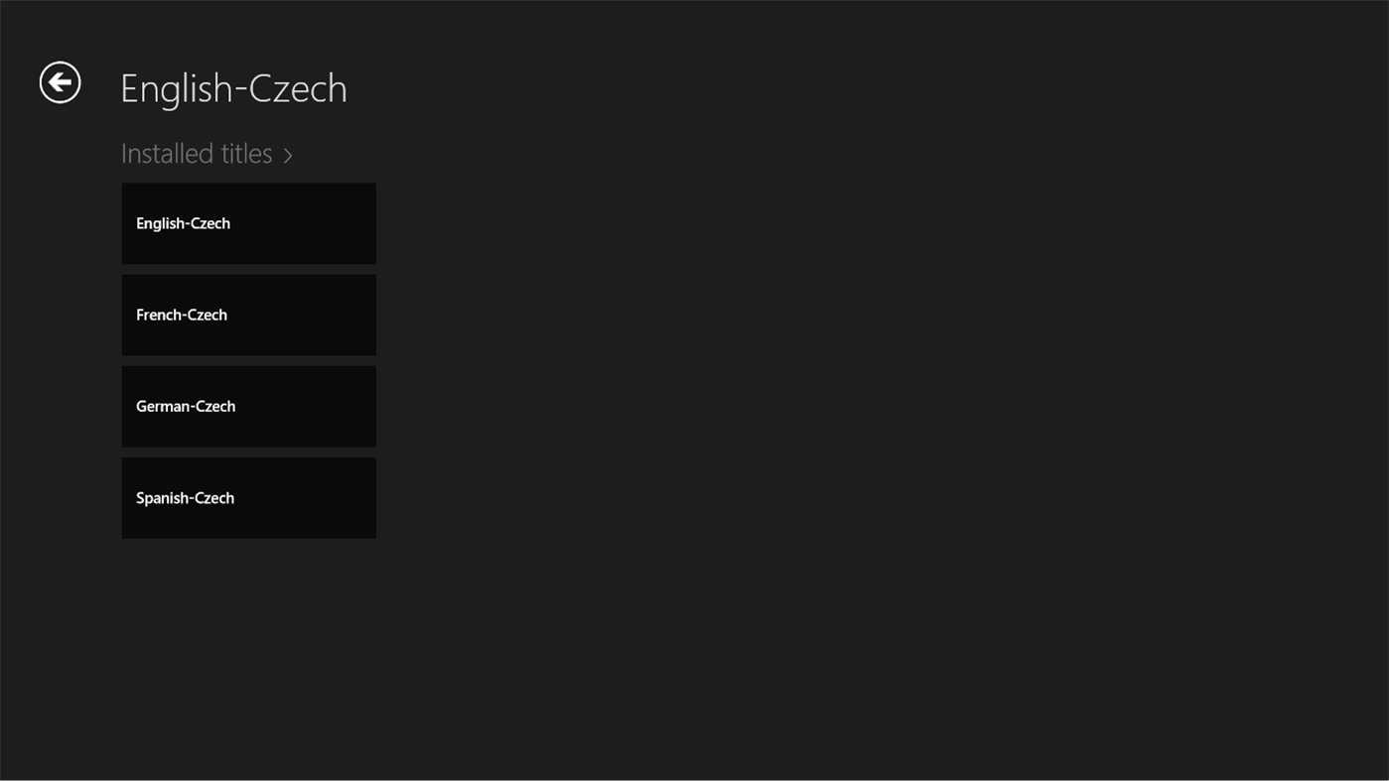Click the arrow after Installed titles heading

point(287,155)
